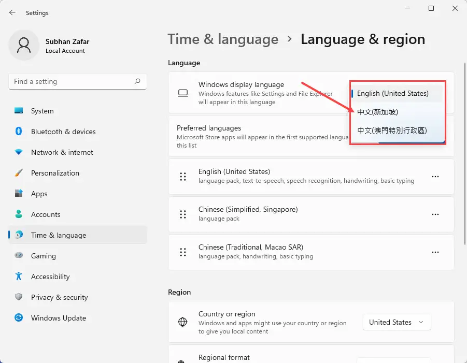Open Windows Update page
This screenshot has height=363, width=467.
click(78, 318)
